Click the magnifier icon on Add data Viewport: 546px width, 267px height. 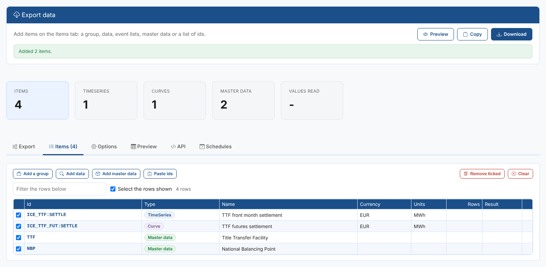tap(62, 174)
